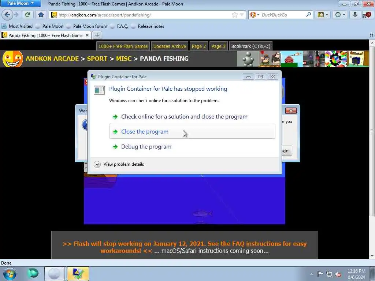Image resolution: width=375 pixels, height=281 pixels.
Task: Choose Check online for a solution option
Action: pyautogui.click(x=192, y=117)
